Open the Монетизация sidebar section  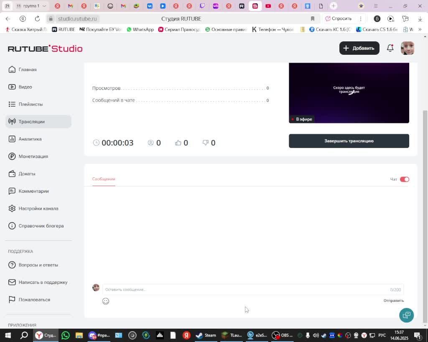28,156
